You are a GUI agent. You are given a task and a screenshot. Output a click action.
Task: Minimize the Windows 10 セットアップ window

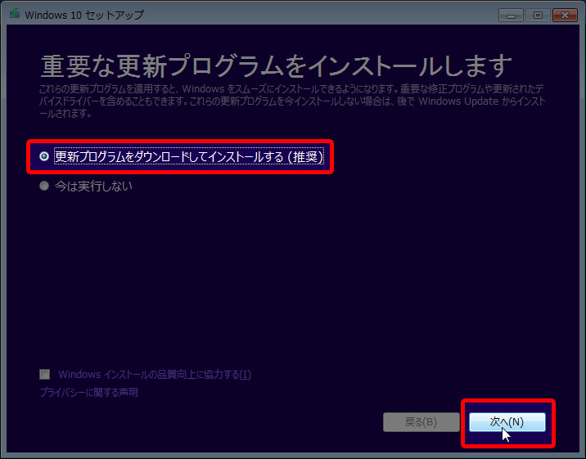[512, 14]
